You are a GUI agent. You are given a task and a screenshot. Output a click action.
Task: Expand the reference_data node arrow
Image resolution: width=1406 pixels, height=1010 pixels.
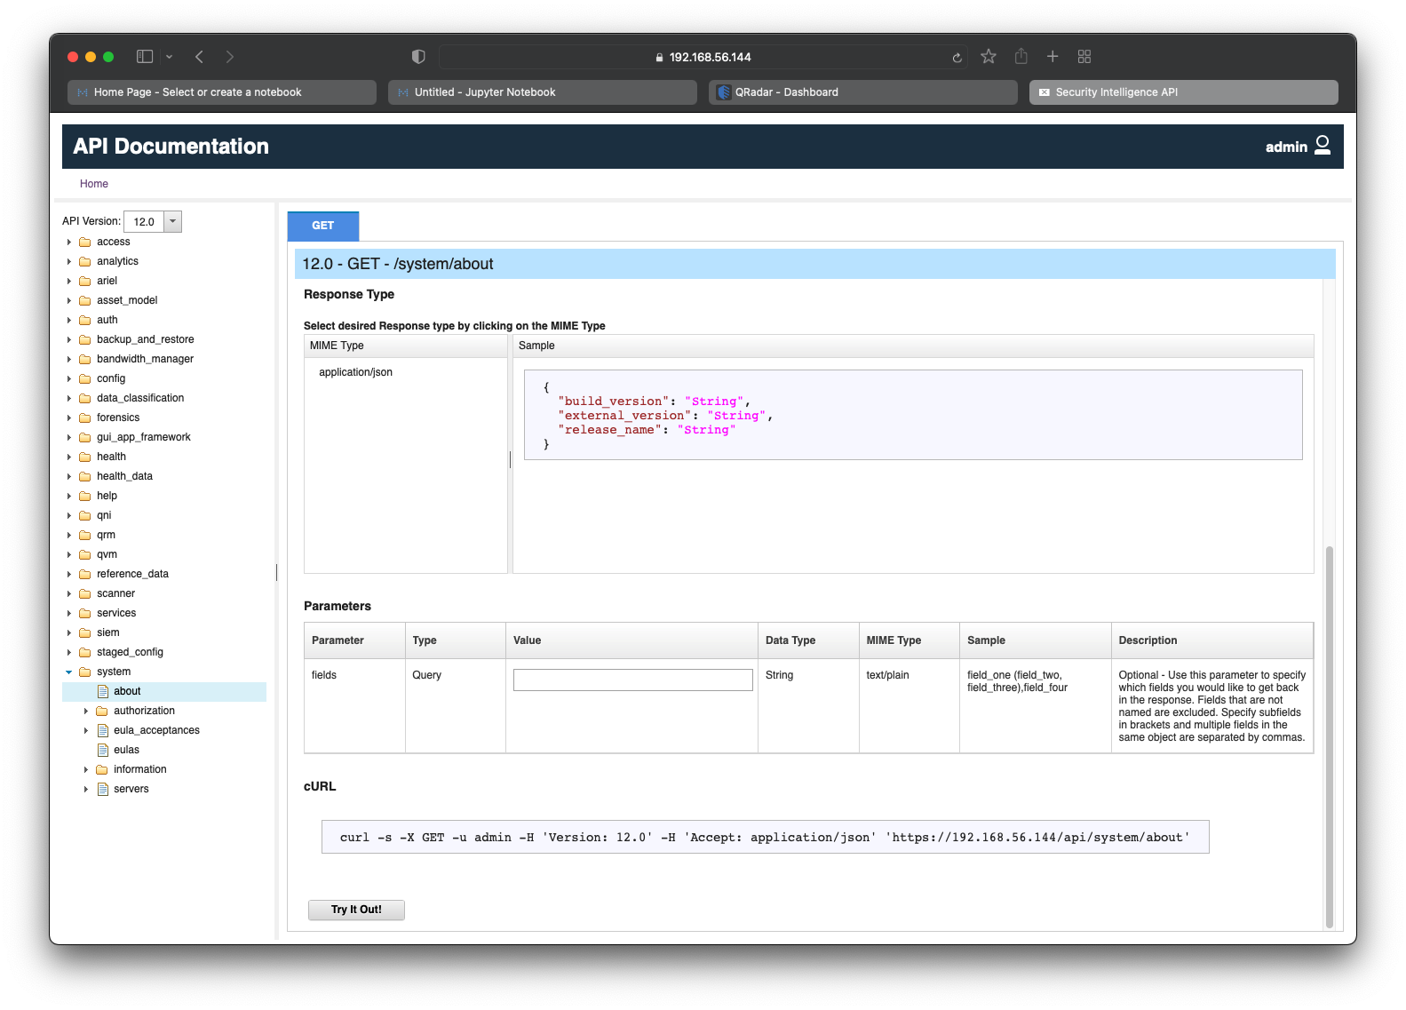pyautogui.click(x=69, y=574)
